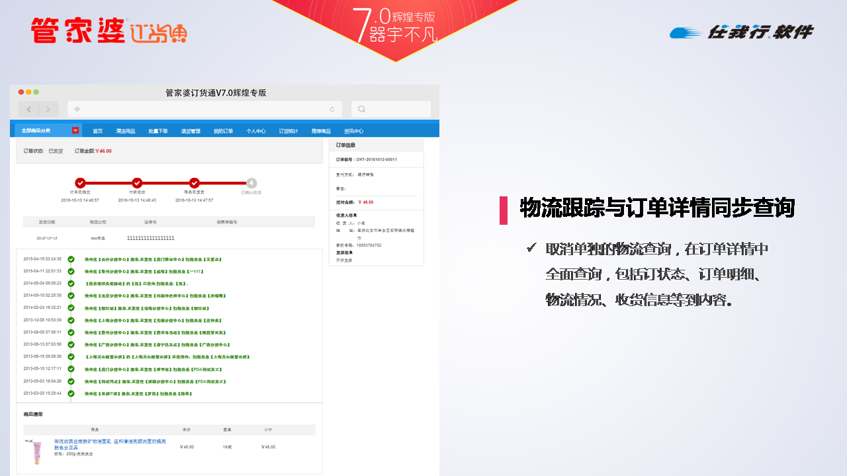Click the green macOS window button
Screen dimensions: 847x476
point(36,92)
